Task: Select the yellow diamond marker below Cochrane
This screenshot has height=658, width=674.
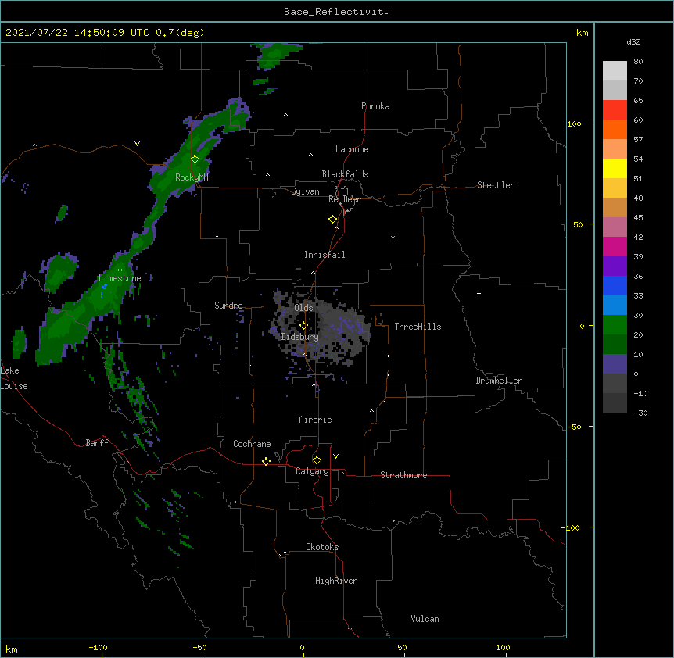Action: 266,461
